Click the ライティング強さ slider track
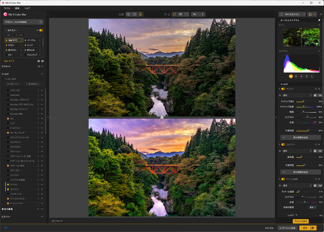This screenshot has height=232, width=324. coord(306,101)
